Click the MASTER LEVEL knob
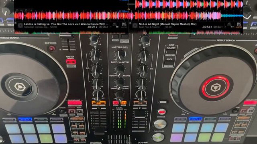This screenshot has width=257, height=144. point(120,55)
